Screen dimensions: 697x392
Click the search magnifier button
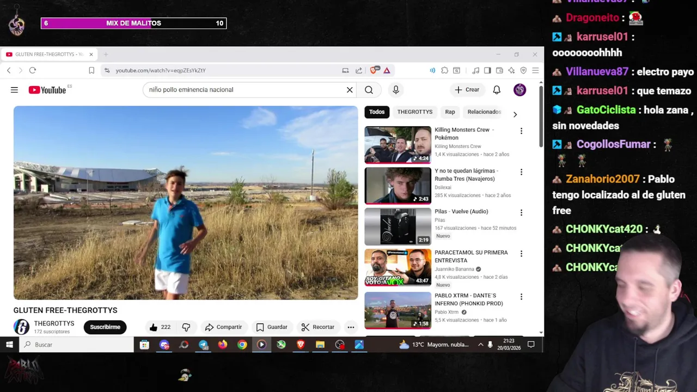point(369,90)
